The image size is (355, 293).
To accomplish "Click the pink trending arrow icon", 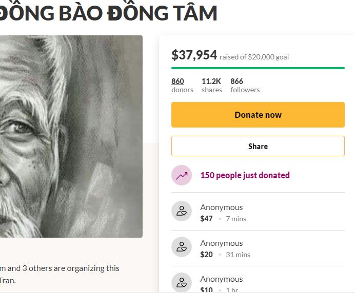I will (x=182, y=175).
